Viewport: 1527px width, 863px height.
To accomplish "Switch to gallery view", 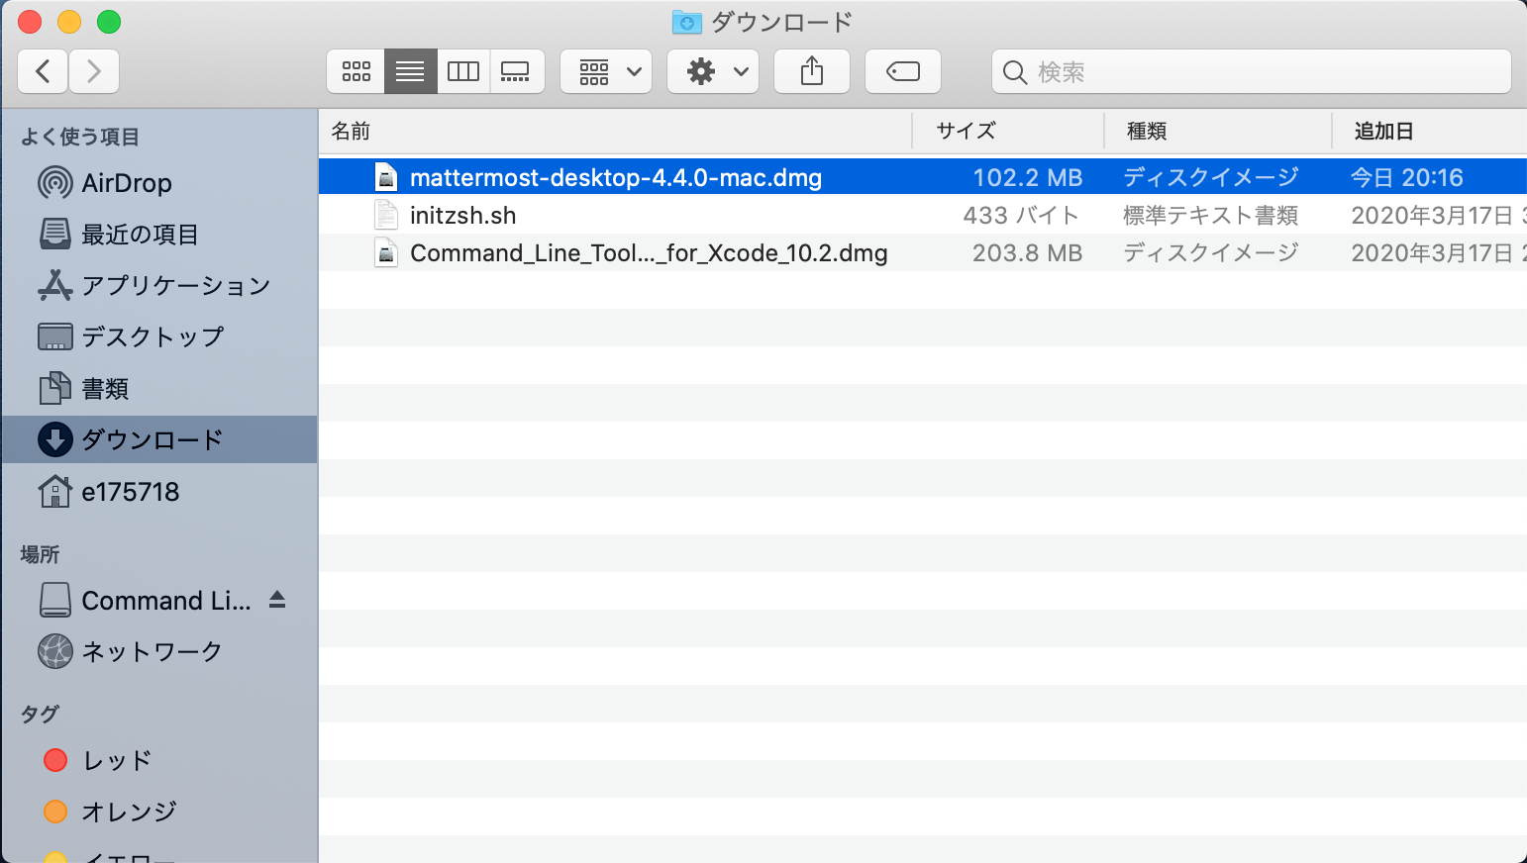I will [x=516, y=71].
